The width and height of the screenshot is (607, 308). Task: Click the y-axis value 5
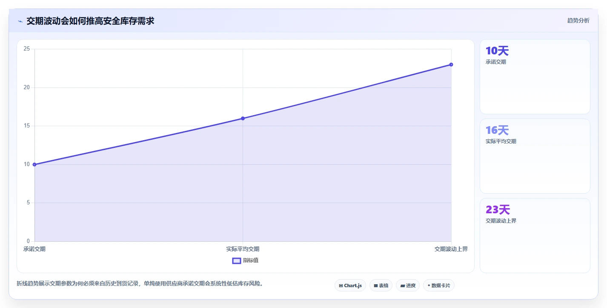(28, 203)
